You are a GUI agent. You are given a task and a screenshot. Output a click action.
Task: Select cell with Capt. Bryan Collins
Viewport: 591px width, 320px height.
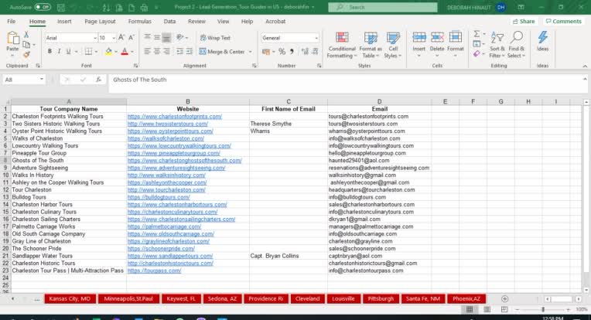coord(289,256)
